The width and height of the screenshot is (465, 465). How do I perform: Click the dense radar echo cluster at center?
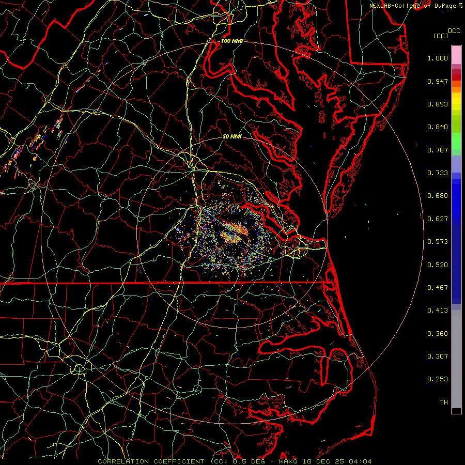click(234, 234)
